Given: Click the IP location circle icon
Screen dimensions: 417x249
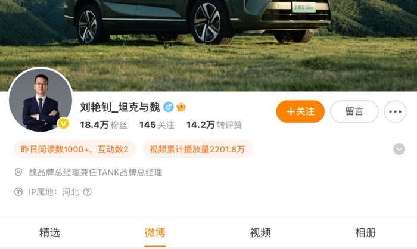Looking at the screenshot, I should tap(18, 192).
